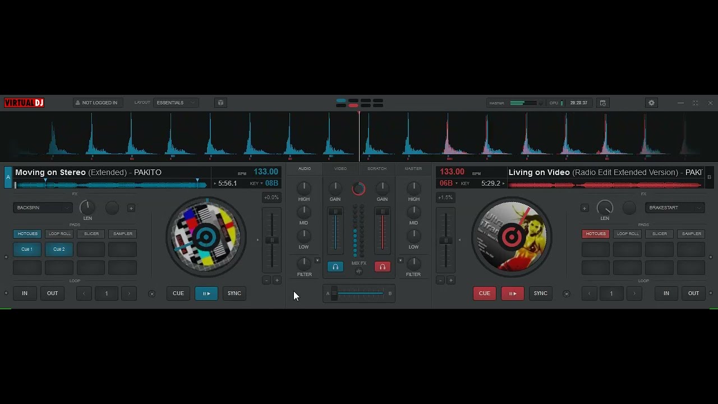Set loop IN point on deck A
Image resolution: width=718 pixels, height=404 pixels.
click(x=25, y=293)
